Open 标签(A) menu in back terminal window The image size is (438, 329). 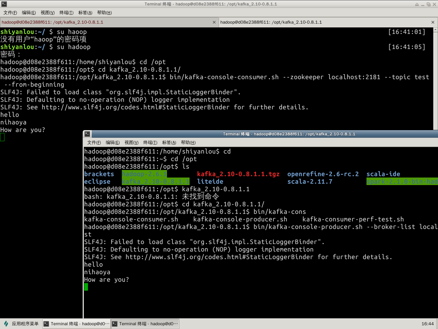[x=85, y=13]
